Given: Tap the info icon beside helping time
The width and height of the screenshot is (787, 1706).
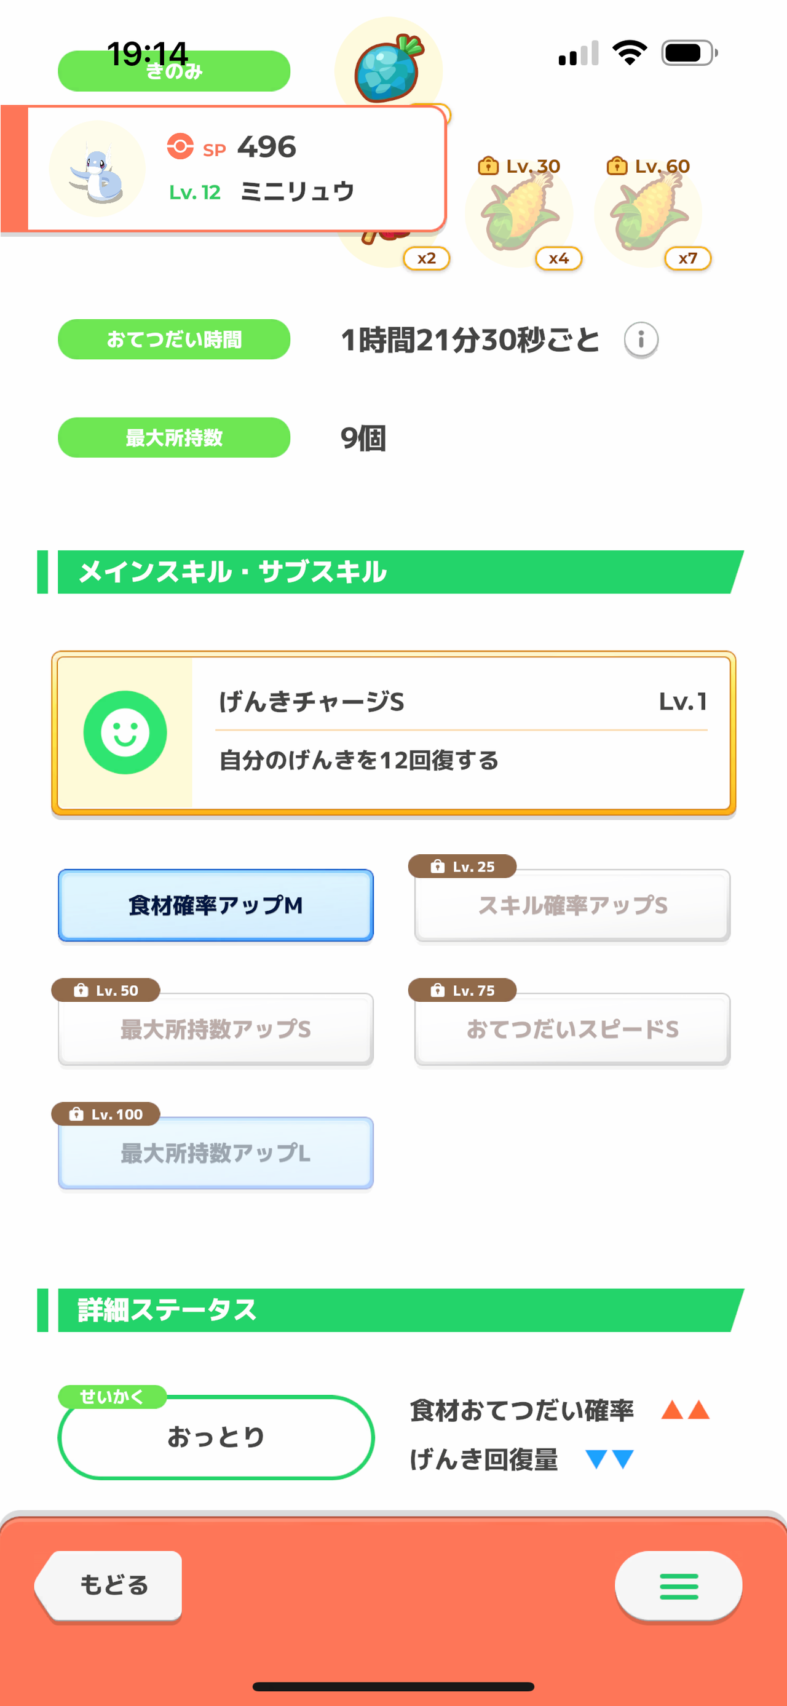Looking at the screenshot, I should point(641,339).
